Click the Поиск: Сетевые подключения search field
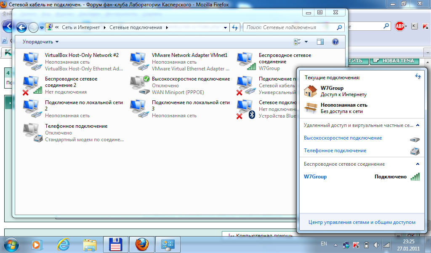The image size is (431, 253). [290, 27]
